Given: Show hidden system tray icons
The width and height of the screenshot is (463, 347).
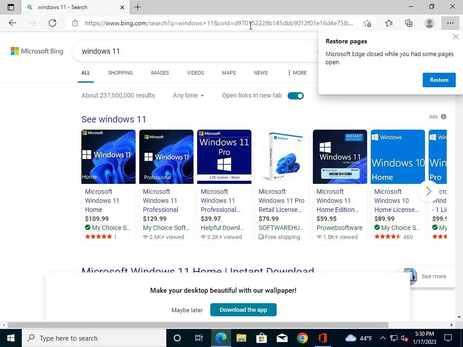Looking at the screenshot, I should pyautogui.click(x=383, y=338).
